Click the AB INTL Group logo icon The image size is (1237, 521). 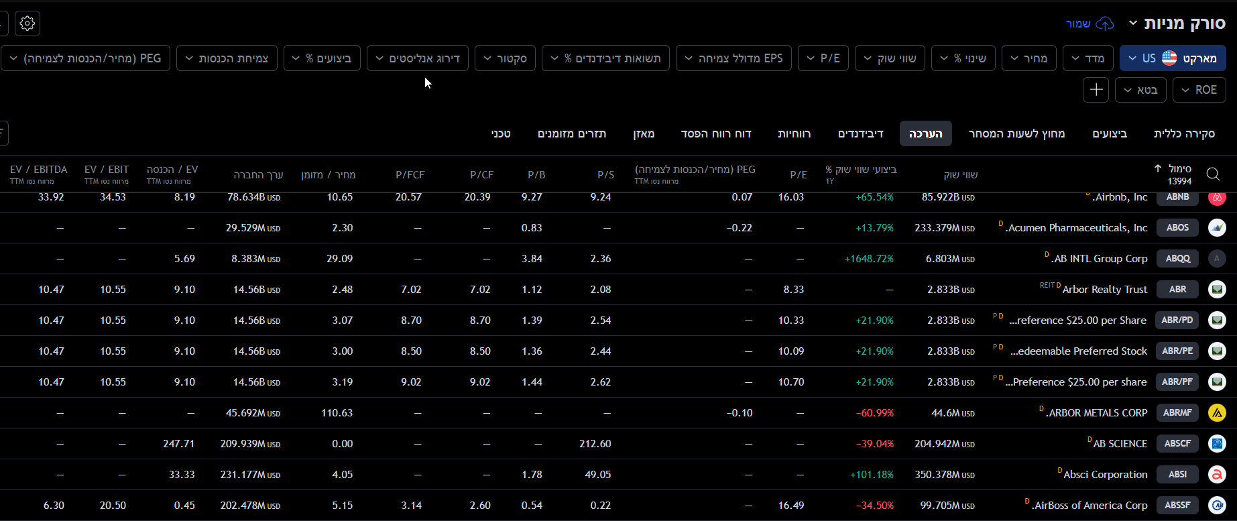pyautogui.click(x=1217, y=259)
